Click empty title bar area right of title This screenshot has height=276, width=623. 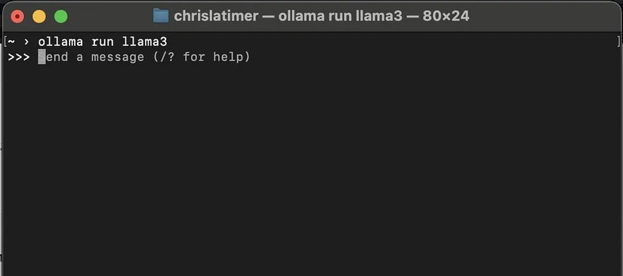tap(544, 17)
